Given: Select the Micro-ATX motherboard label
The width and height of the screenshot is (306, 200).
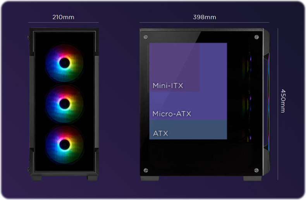Looking at the screenshot, I should coord(172,114).
